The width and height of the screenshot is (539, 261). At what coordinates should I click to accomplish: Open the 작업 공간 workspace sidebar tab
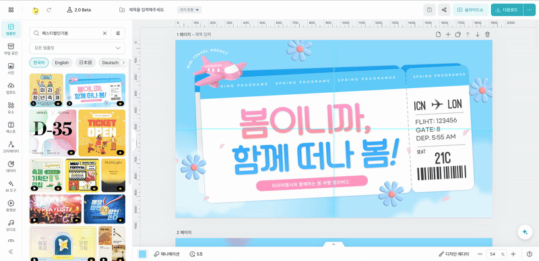(11, 49)
